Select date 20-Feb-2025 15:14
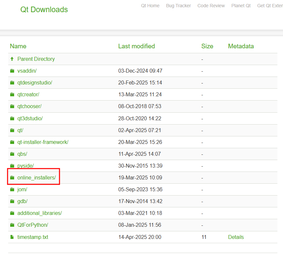This screenshot has height=256, width=283. tap(140, 83)
